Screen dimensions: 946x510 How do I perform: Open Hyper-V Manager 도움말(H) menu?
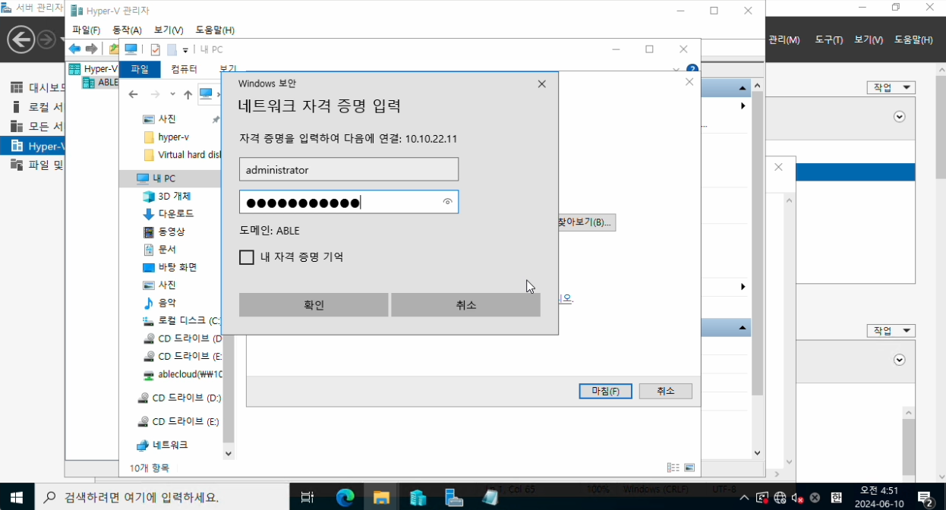pos(215,30)
